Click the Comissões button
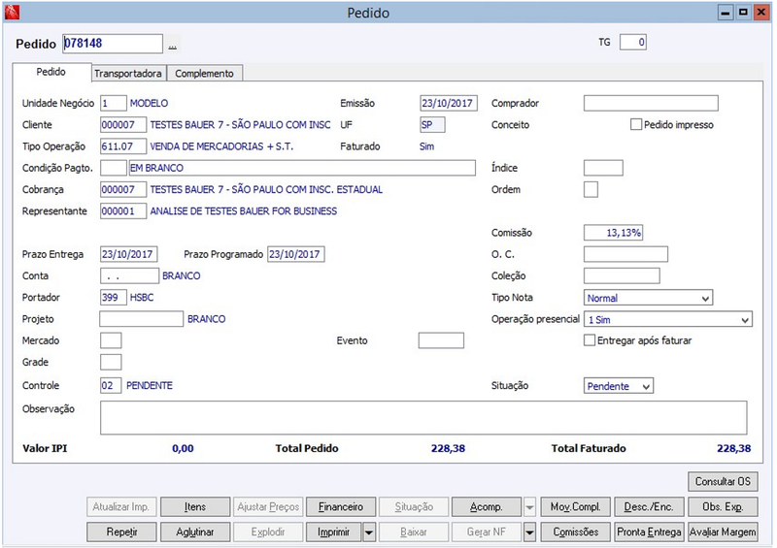Viewport: 777px width, 548px height. click(x=576, y=532)
